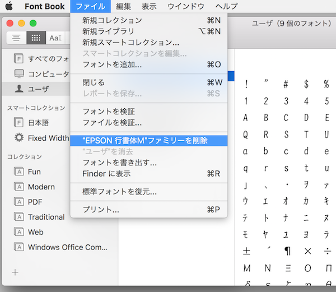
Task: Choose 新規ライブラリ menu item
Action: (x=149, y=31)
